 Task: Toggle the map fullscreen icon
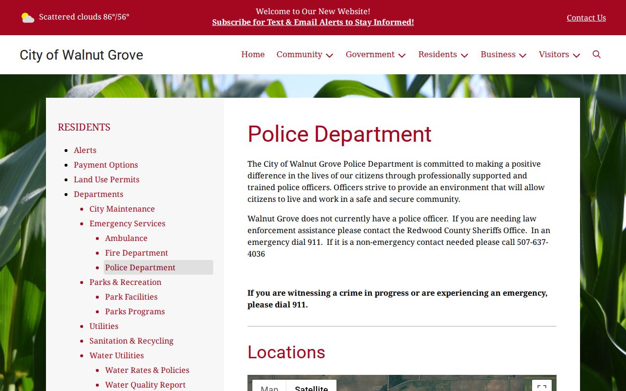[x=542, y=387]
